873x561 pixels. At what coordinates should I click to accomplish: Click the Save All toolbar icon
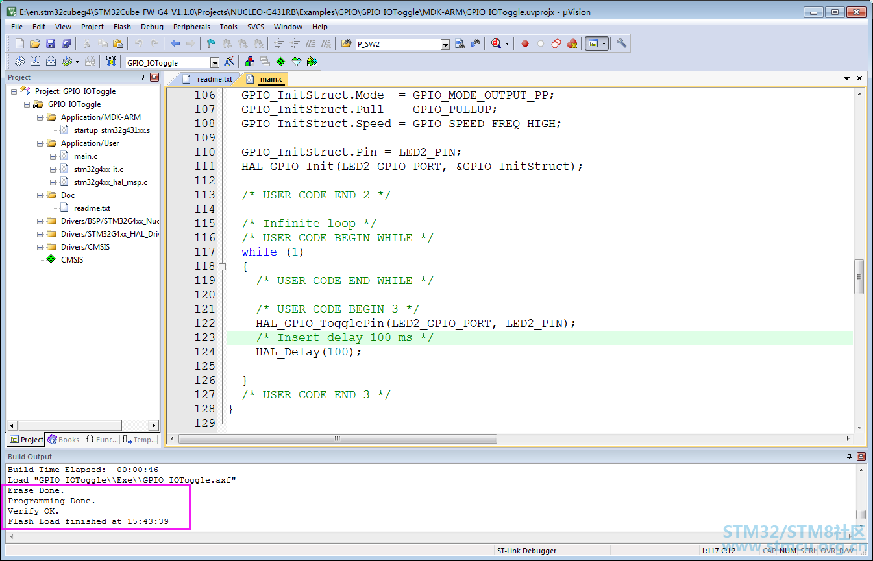pos(66,43)
